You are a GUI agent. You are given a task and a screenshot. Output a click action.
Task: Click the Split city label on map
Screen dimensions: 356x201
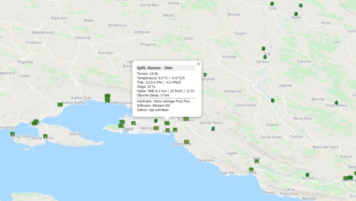pyautogui.click(x=128, y=129)
